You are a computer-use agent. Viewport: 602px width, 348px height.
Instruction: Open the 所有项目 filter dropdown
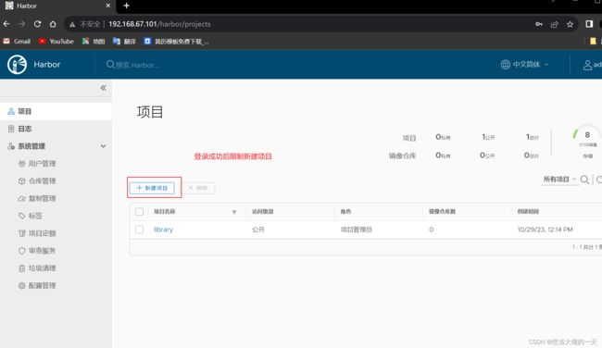559,180
